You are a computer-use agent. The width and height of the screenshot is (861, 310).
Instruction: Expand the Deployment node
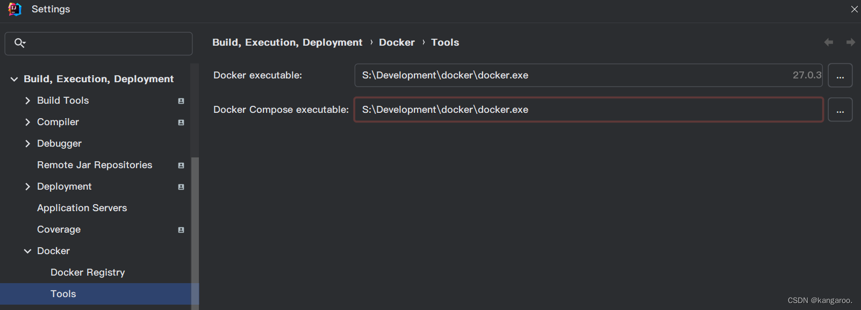pos(27,186)
